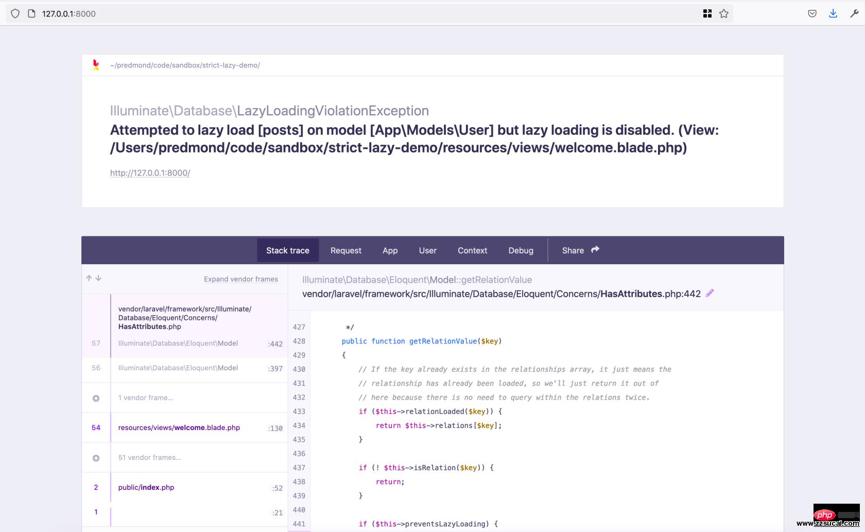This screenshot has width=865, height=532.
Task: Click code line number 428
Action: pyautogui.click(x=299, y=341)
